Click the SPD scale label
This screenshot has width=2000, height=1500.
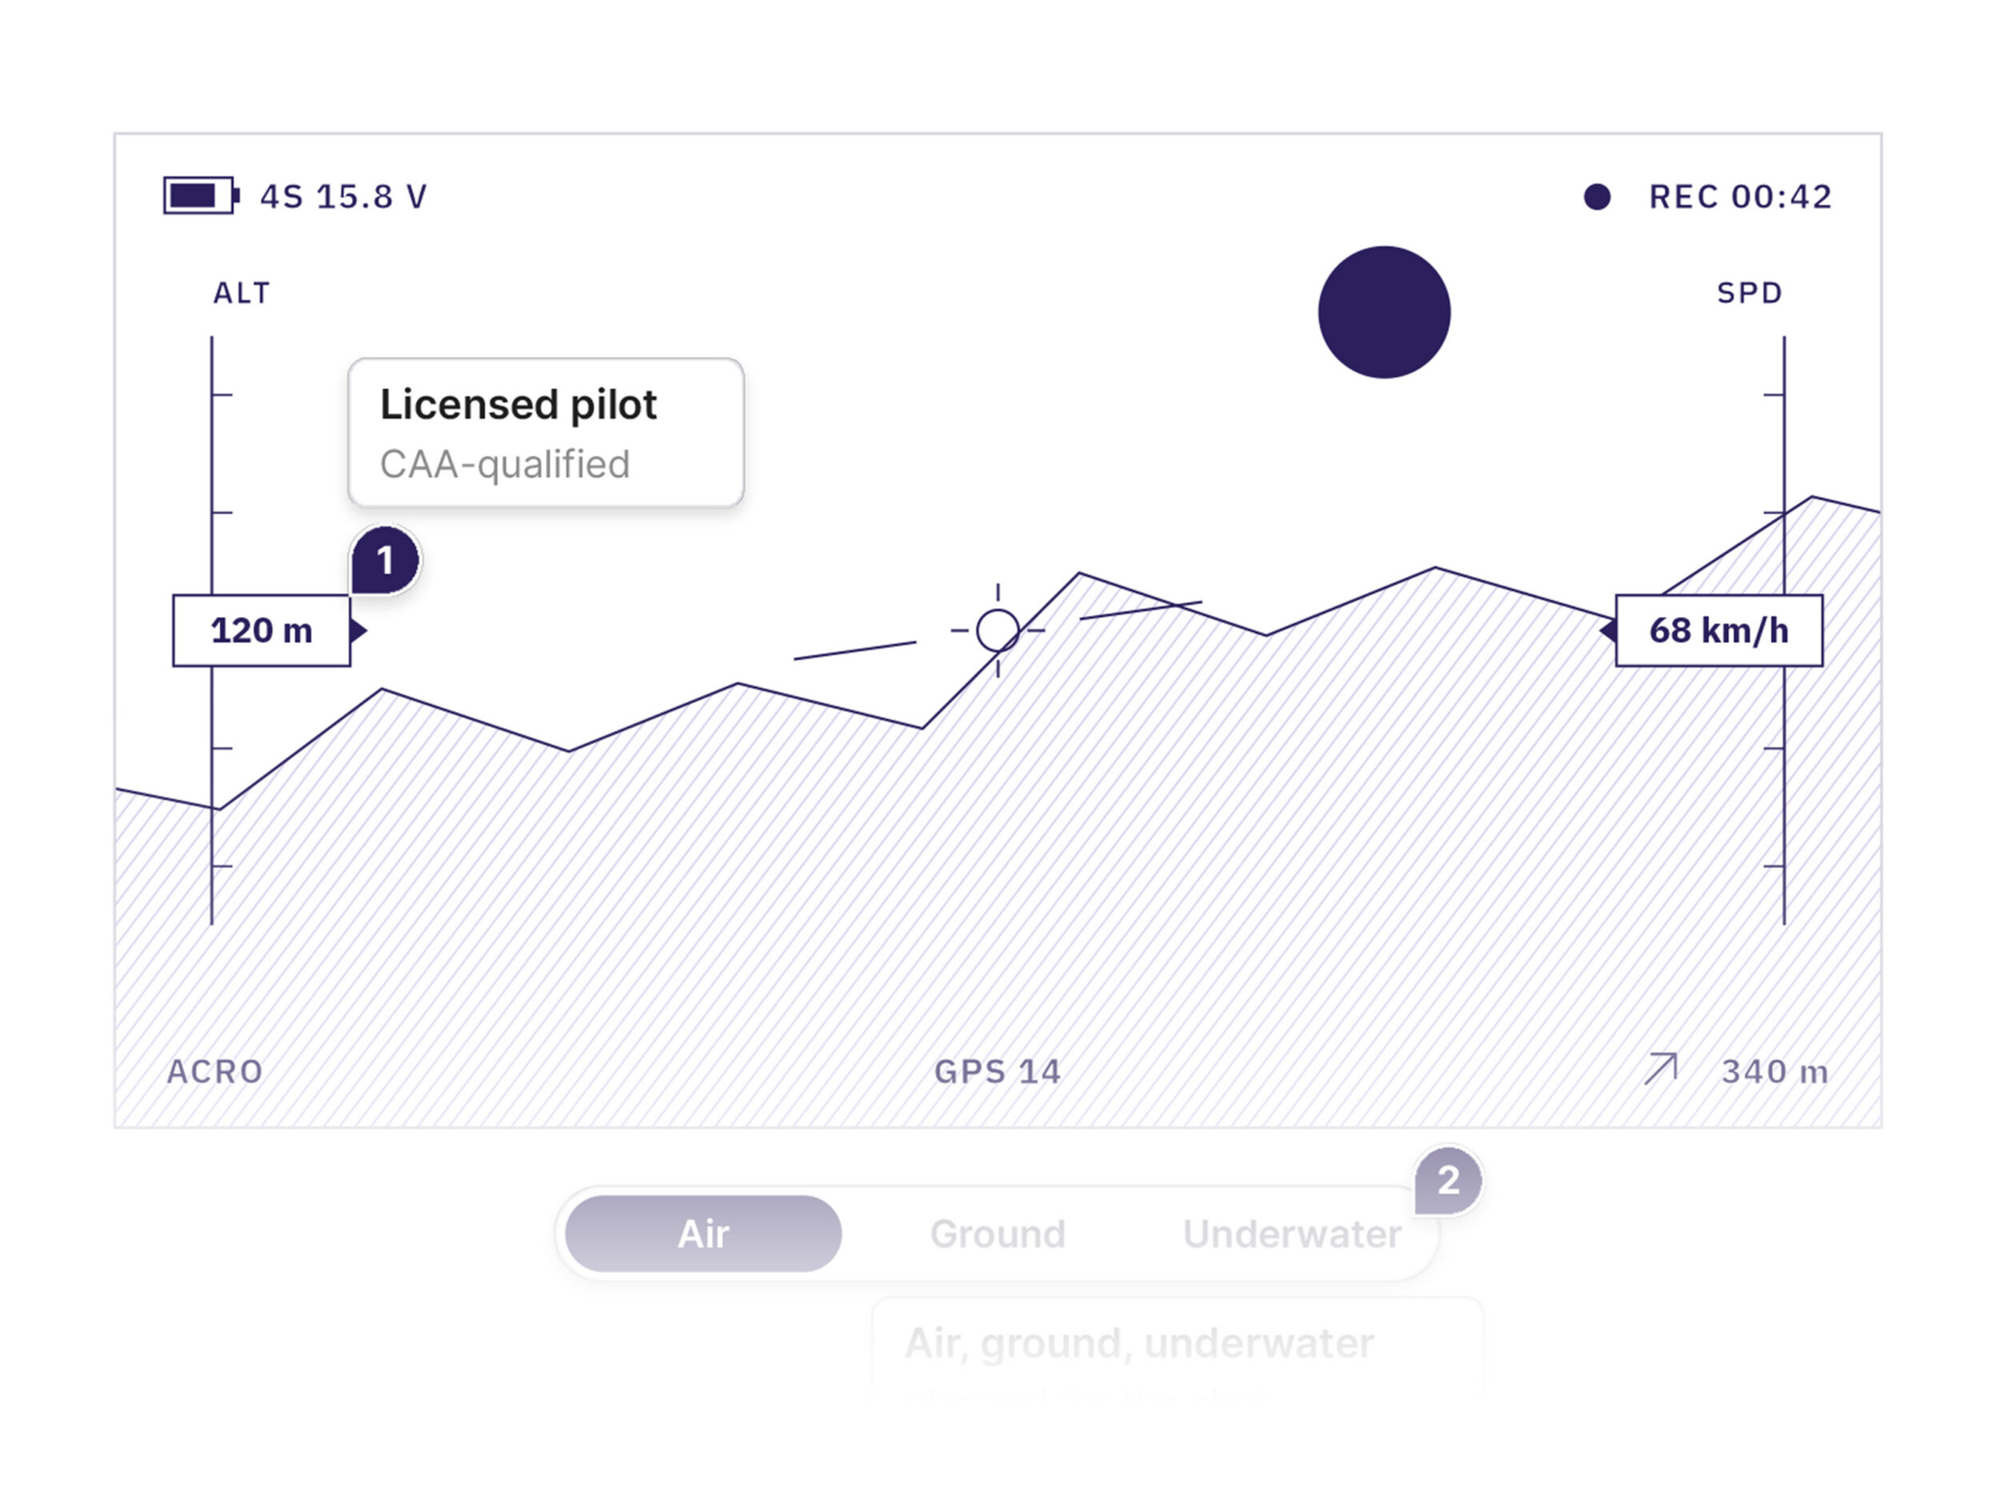click(x=1750, y=293)
